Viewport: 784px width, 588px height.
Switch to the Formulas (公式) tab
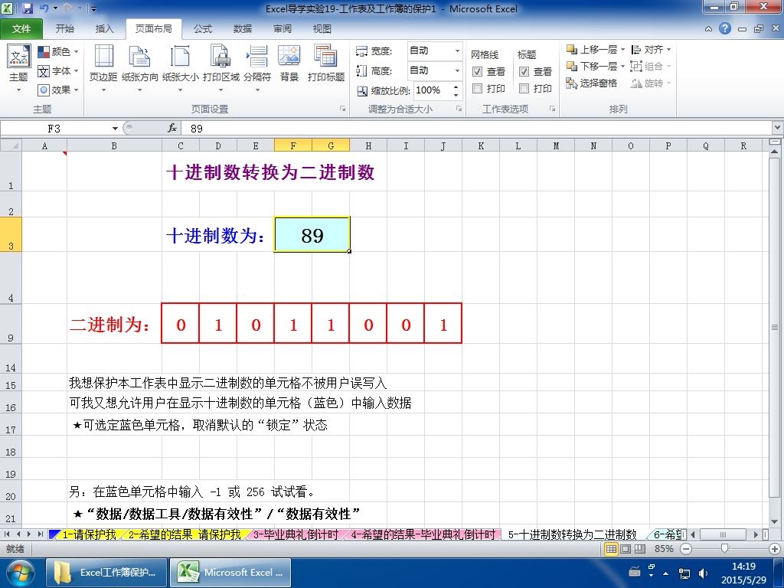coord(202,29)
